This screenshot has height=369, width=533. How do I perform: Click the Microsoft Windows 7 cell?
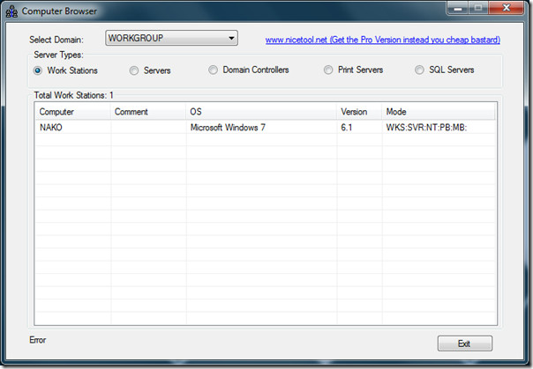228,128
